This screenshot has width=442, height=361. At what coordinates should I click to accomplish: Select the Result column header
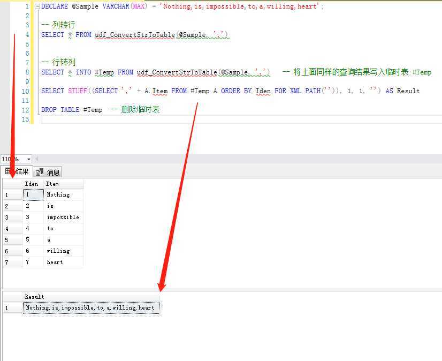(91, 297)
